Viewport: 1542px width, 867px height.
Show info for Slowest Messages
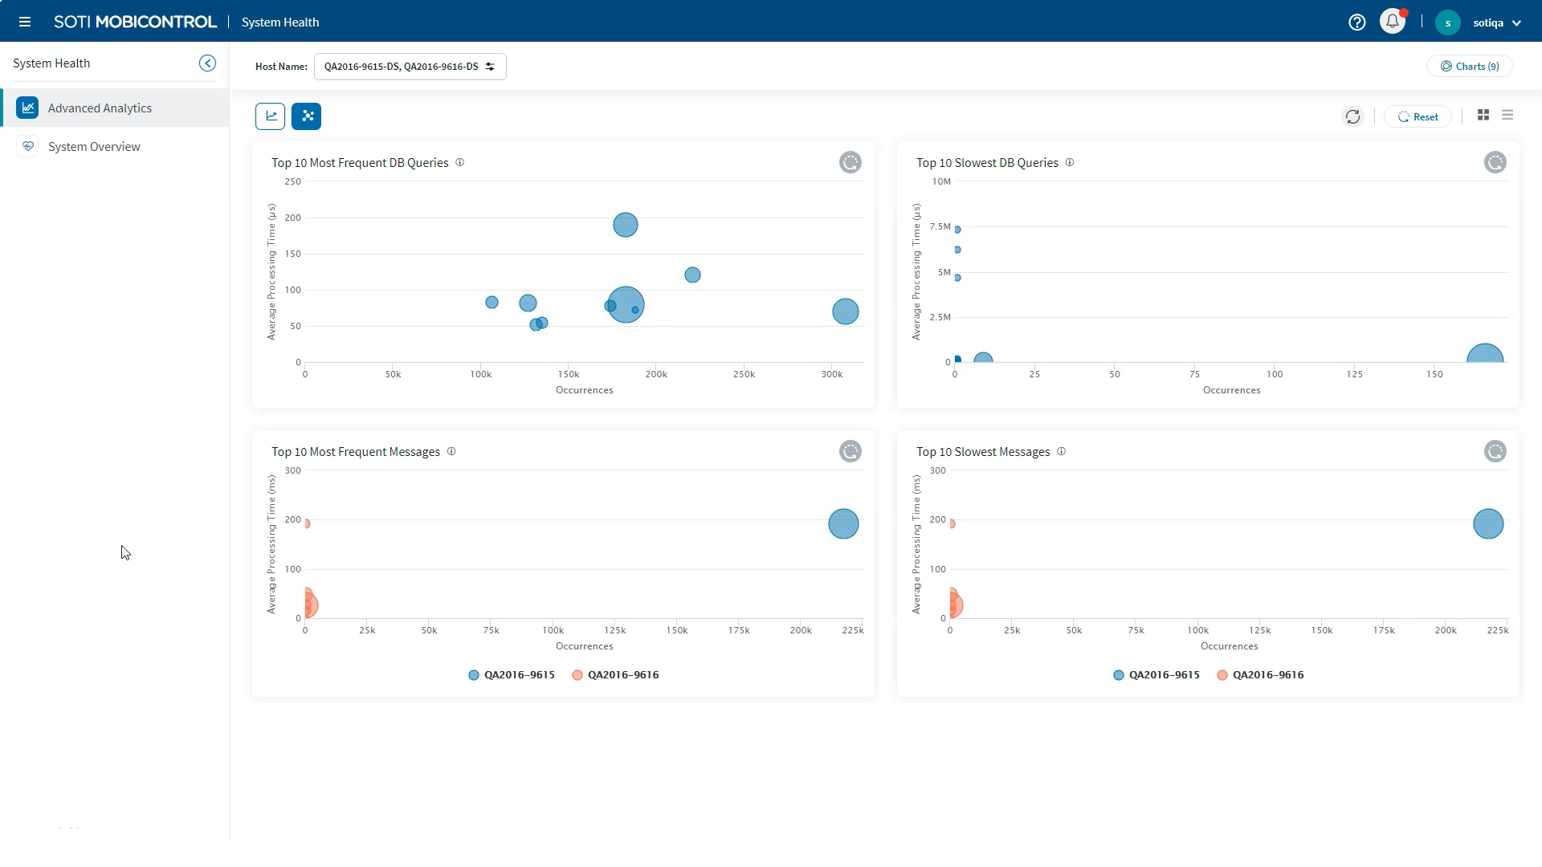[1062, 451]
